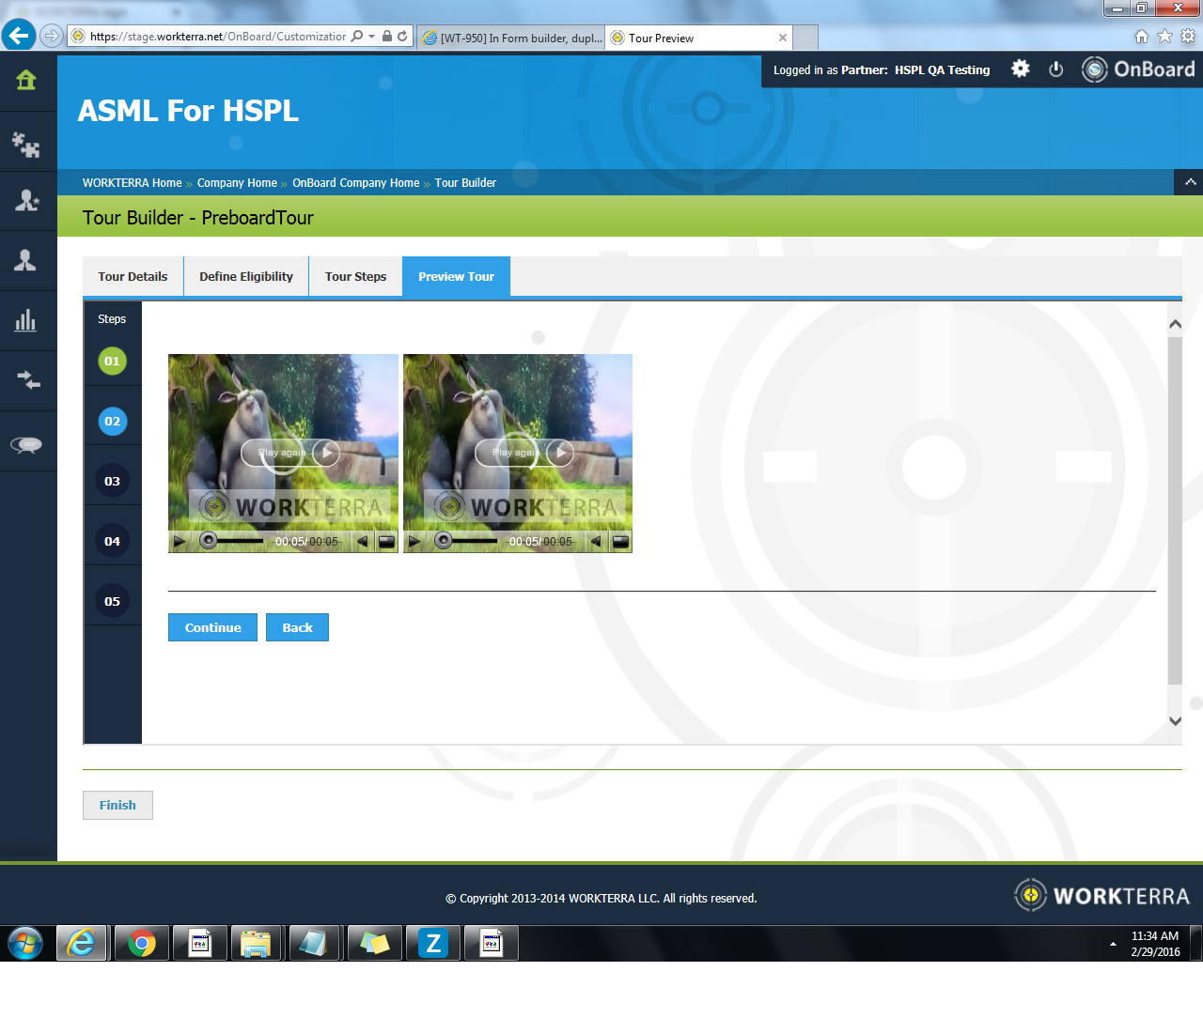
Task: Select the bar chart reports sidebar icon
Action: 26,321
